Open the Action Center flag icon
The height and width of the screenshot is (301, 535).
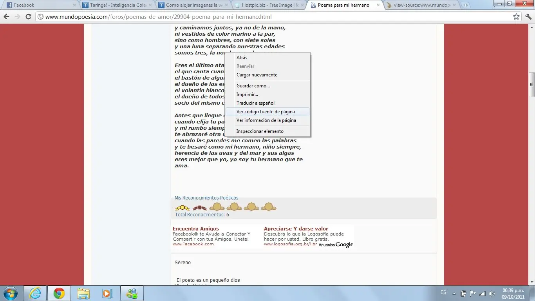pyautogui.click(x=473, y=293)
